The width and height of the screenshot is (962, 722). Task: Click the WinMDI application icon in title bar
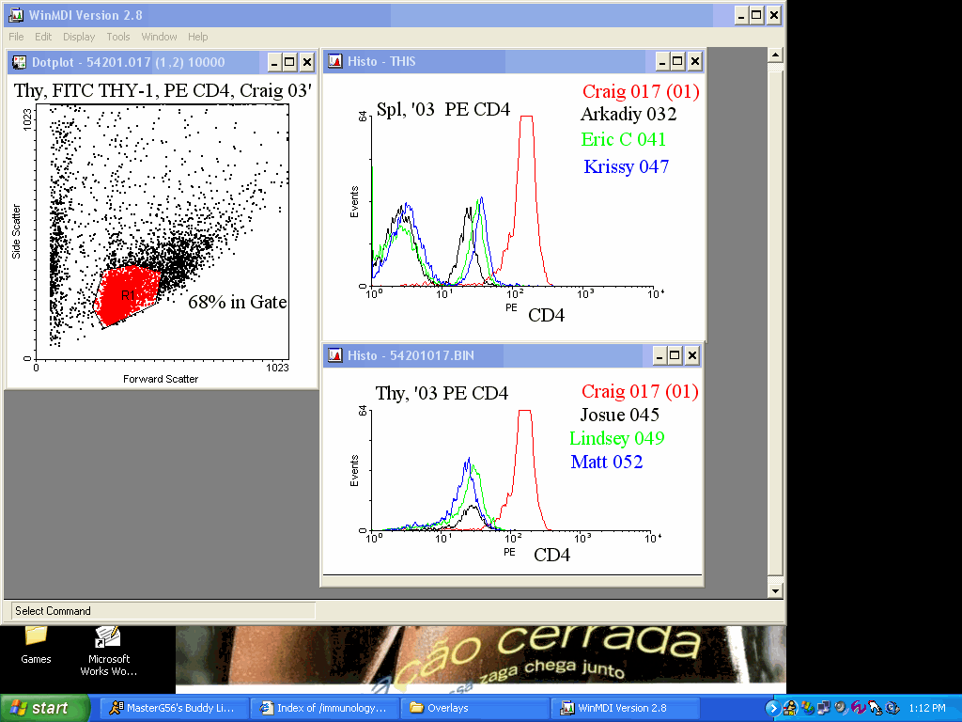[x=15, y=15]
